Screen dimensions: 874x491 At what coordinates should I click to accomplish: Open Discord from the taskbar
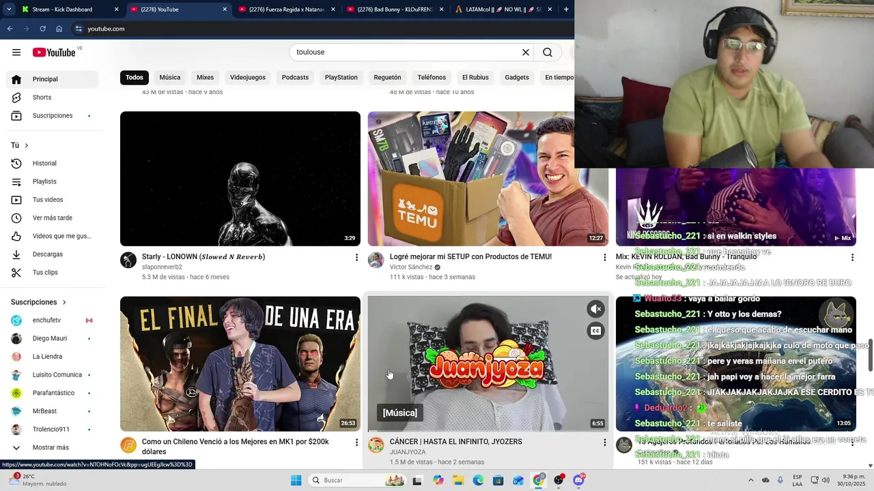point(579,480)
